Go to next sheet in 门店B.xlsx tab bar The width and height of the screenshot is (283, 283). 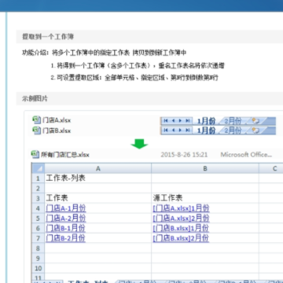pos(180,130)
